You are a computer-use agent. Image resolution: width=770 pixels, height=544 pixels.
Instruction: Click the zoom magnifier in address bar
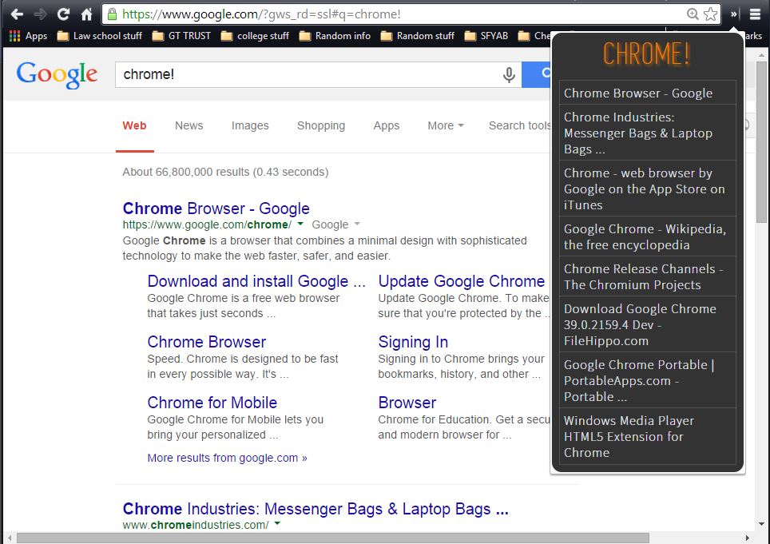[x=693, y=14]
